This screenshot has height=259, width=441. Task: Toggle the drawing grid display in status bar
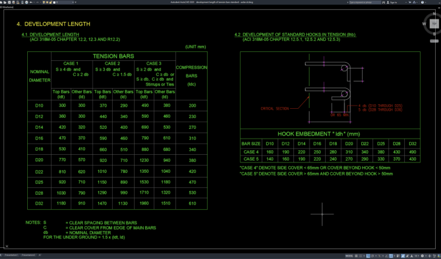[356, 256]
